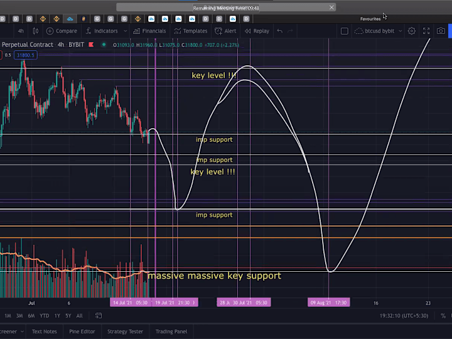Expand the chevron next to Indicators
Screen dimensions: 452x339
point(125,31)
